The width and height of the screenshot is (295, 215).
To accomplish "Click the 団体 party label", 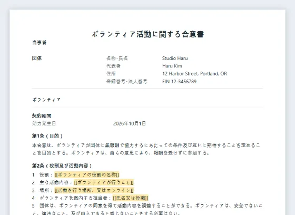I will point(37,58).
